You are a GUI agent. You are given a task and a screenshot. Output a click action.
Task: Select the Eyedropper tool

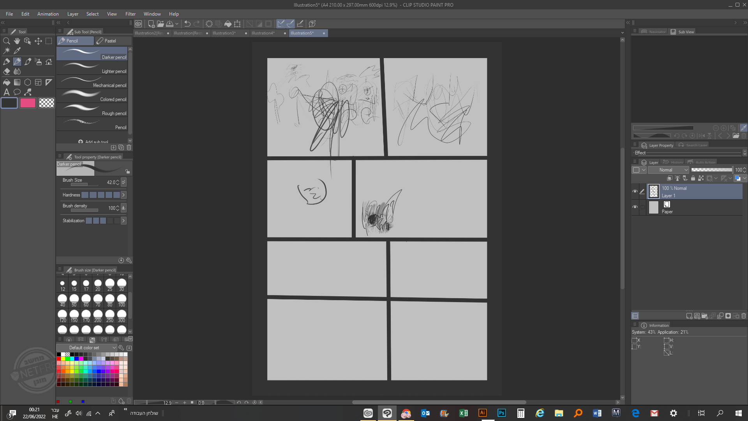pyautogui.click(x=17, y=51)
